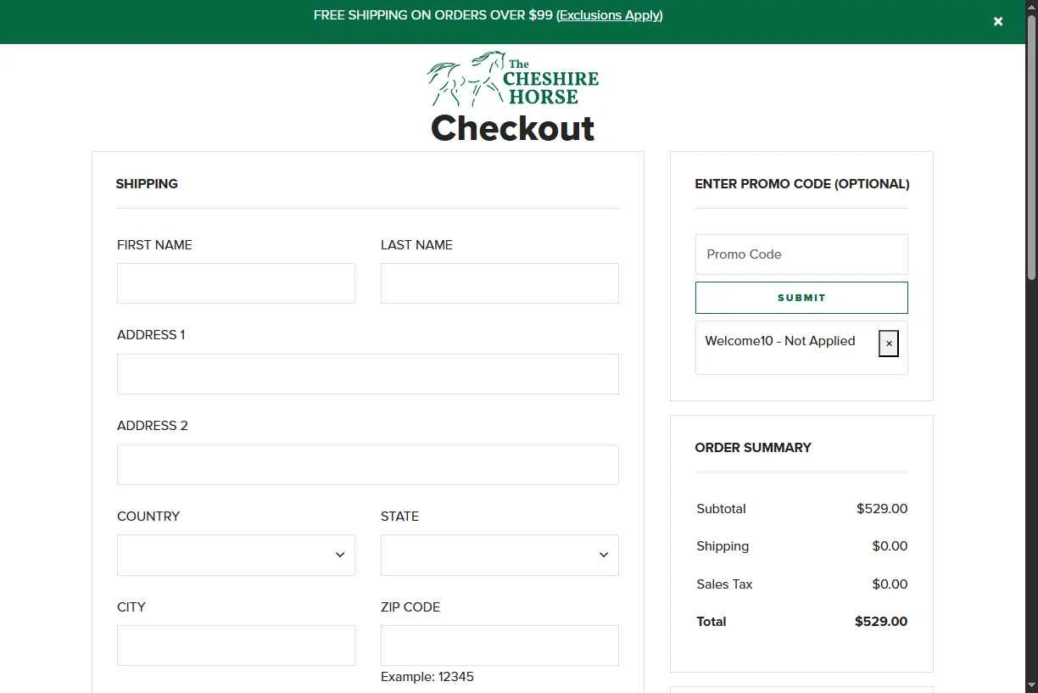Click the ORDER SUMMARY heading
Screen dimensions: 1038x693
pyautogui.click(x=753, y=448)
